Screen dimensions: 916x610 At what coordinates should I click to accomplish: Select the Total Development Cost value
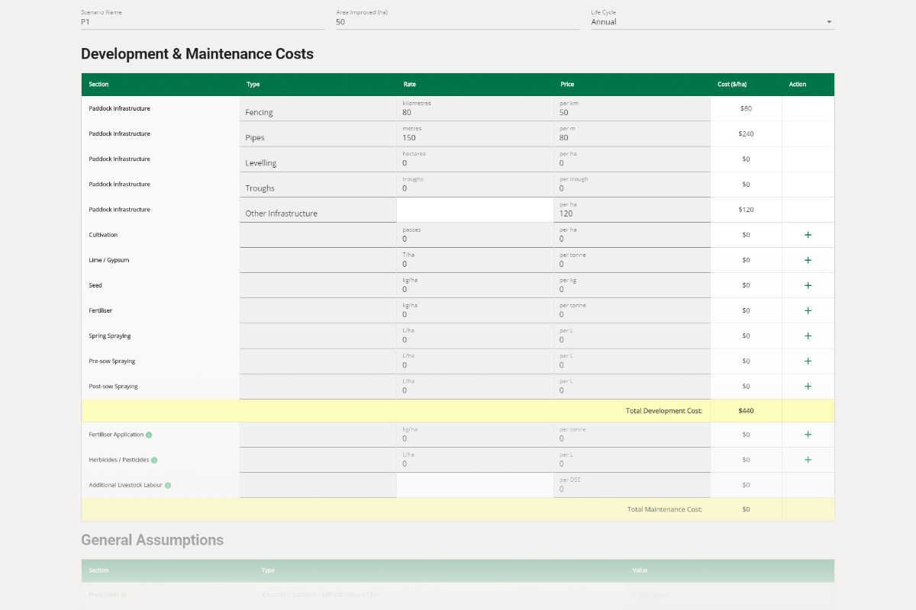pos(746,410)
